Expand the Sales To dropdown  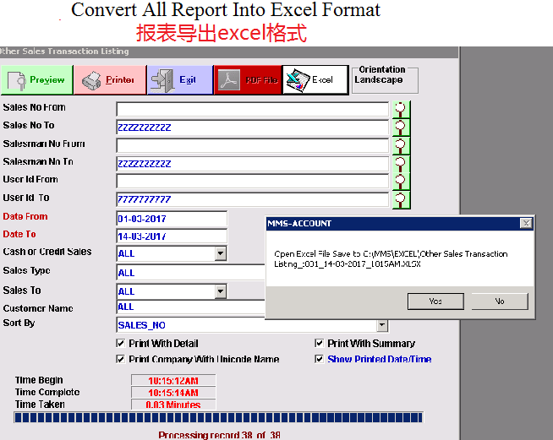tap(221, 291)
